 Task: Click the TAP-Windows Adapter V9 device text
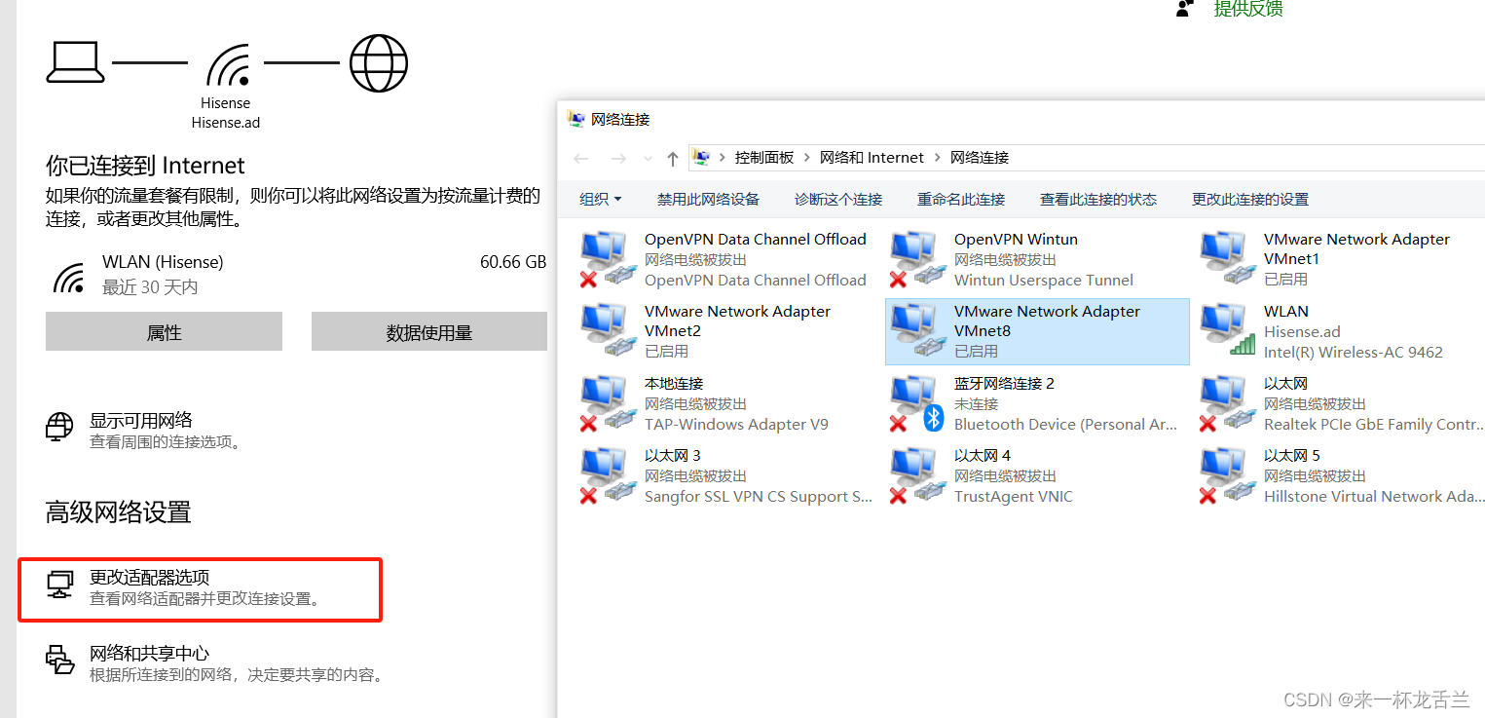coord(736,425)
